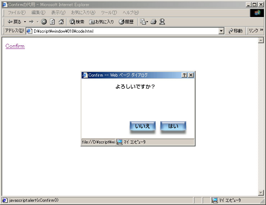
Task: Click the IE page icon in address bar
Action: click(x=29, y=31)
